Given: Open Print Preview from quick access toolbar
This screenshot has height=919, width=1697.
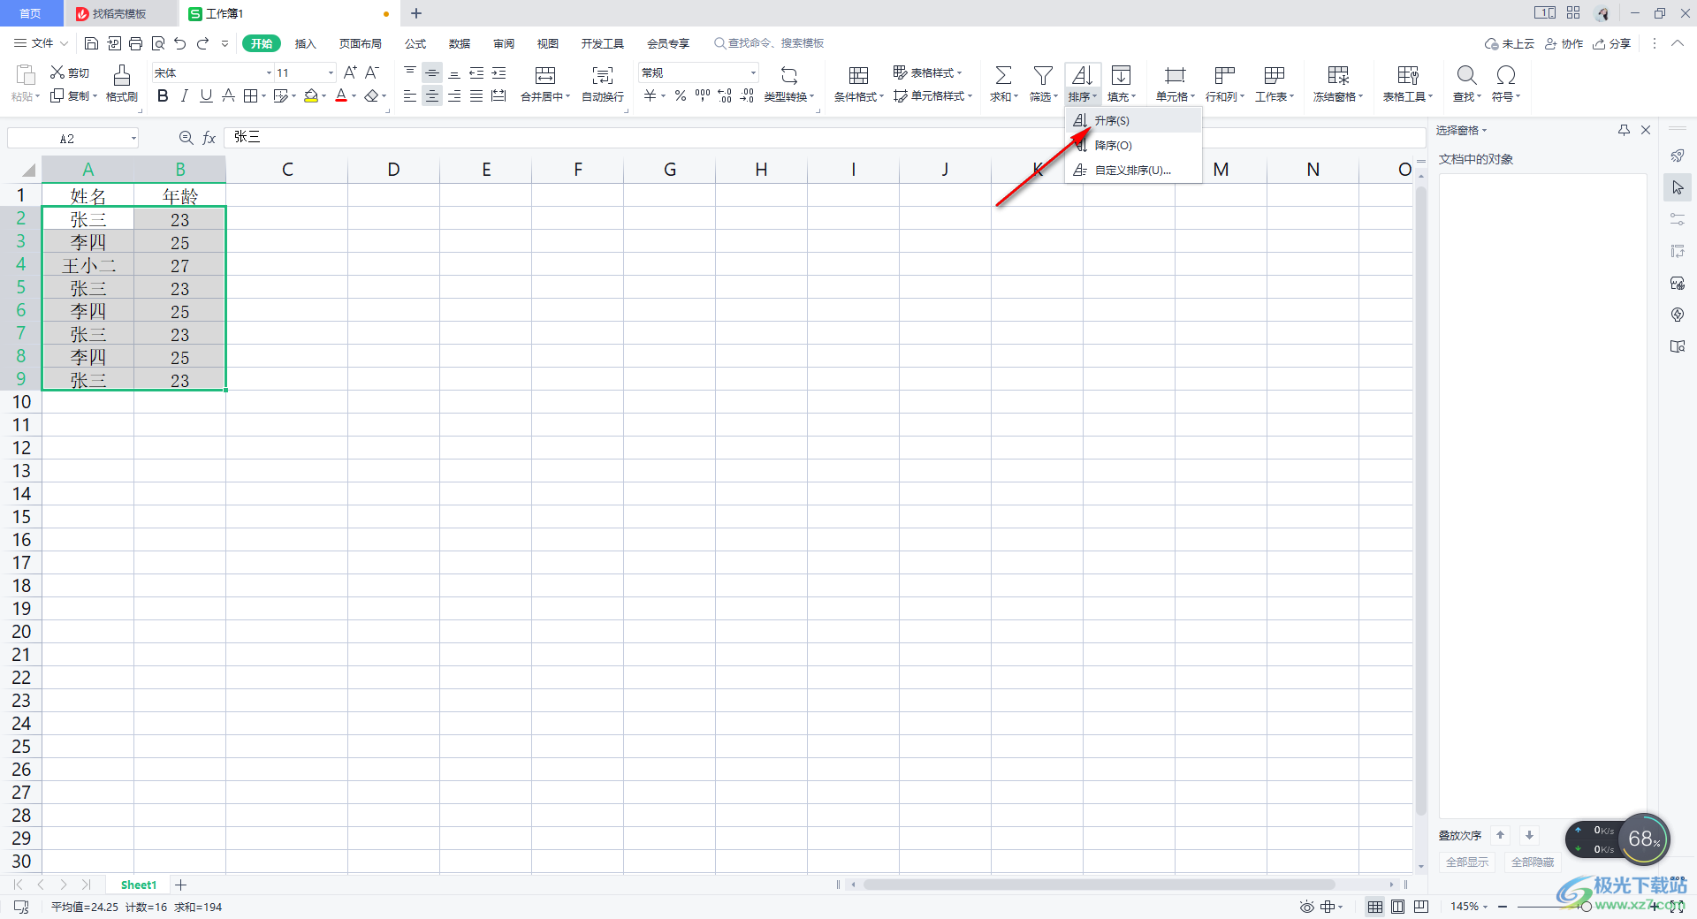Looking at the screenshot, I should (x=158, y=43).
